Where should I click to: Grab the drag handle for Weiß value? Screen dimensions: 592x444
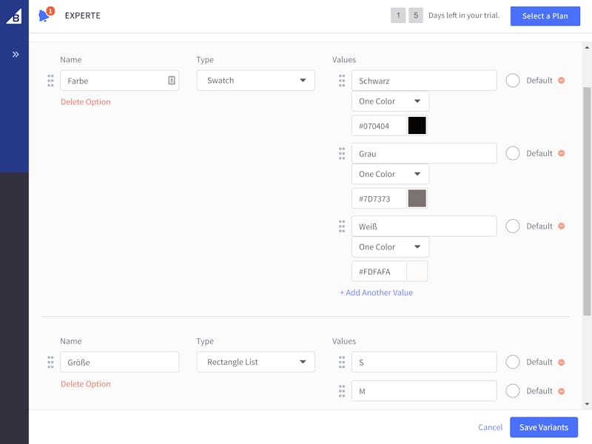342,226
